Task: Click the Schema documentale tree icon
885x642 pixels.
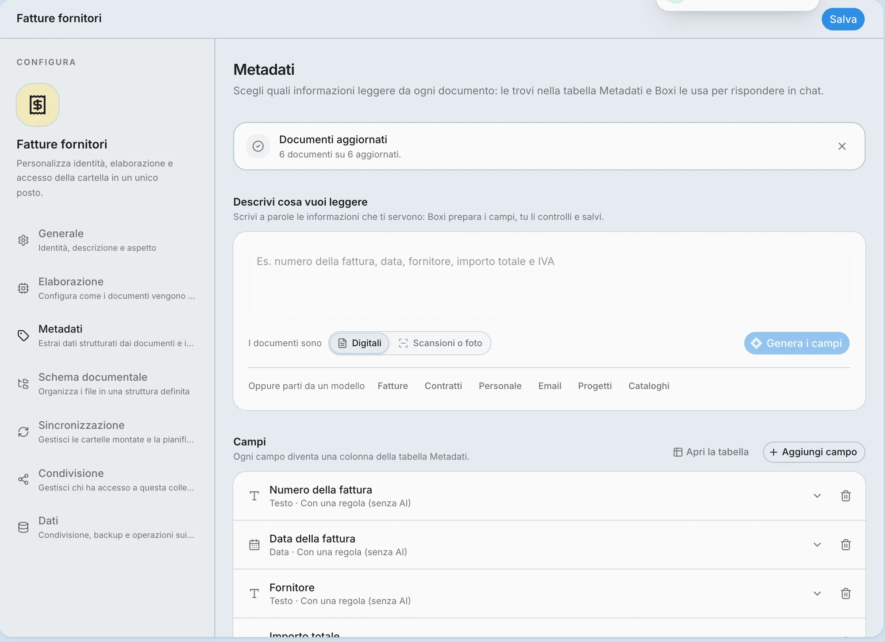Action: 23,384
